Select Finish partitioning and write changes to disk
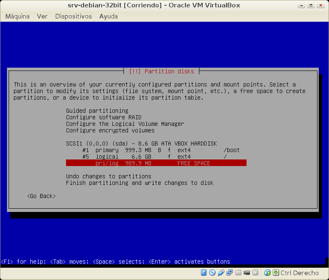Screen dimensions: 329x280 click(139, 183)
